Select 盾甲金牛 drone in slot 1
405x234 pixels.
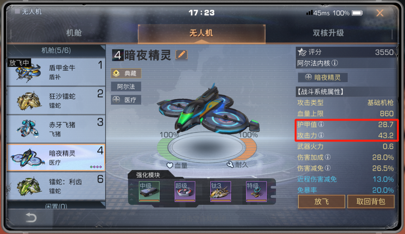[56, 72]
